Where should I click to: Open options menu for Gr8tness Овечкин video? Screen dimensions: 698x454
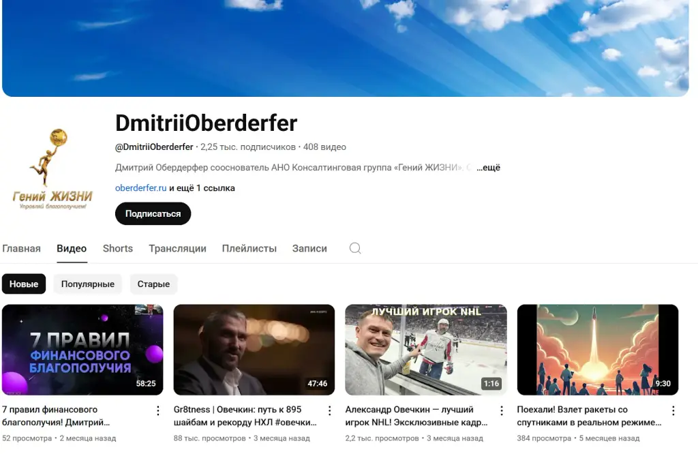pyautogui.click(x=329, y=410)
